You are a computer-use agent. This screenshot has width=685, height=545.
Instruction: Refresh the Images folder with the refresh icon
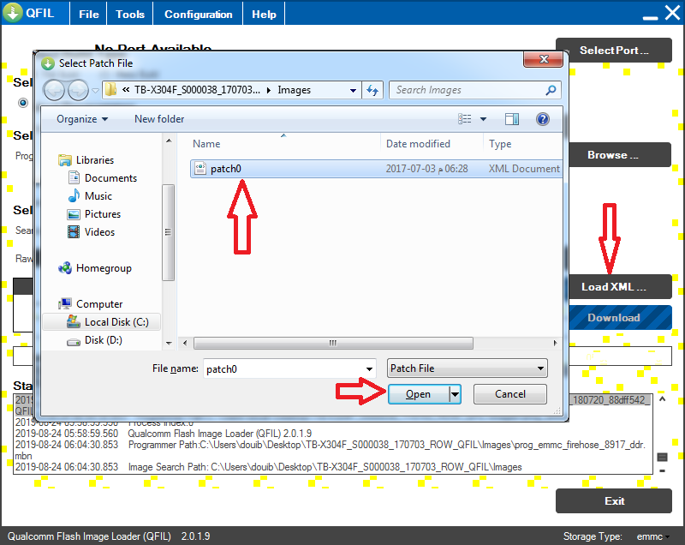pos(372,89)
